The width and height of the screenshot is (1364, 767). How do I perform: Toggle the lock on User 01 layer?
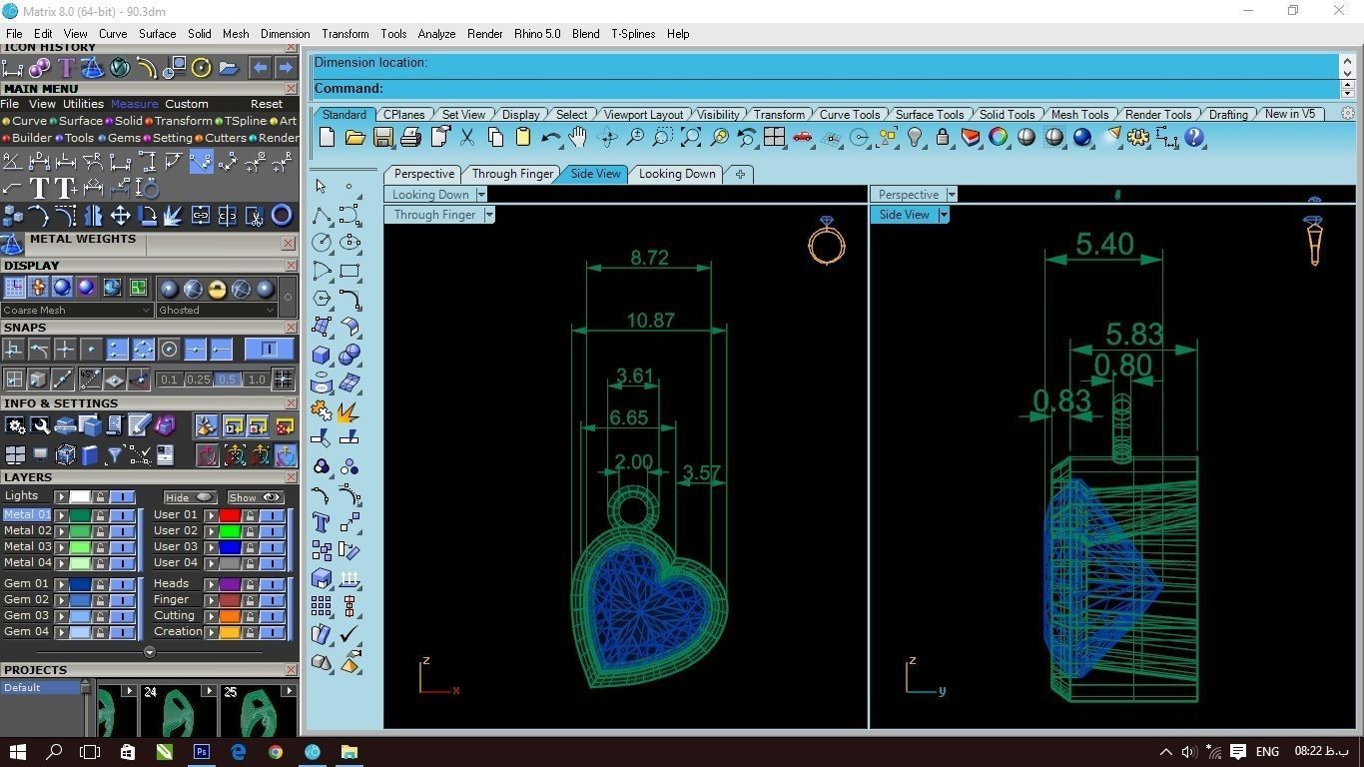click(x=250, y=515)
